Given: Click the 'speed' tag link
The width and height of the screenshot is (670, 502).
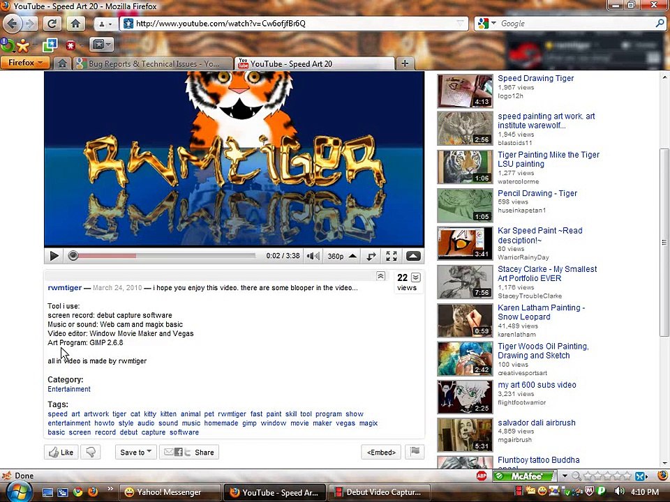Looking at the screenshot, I should 57,414.
